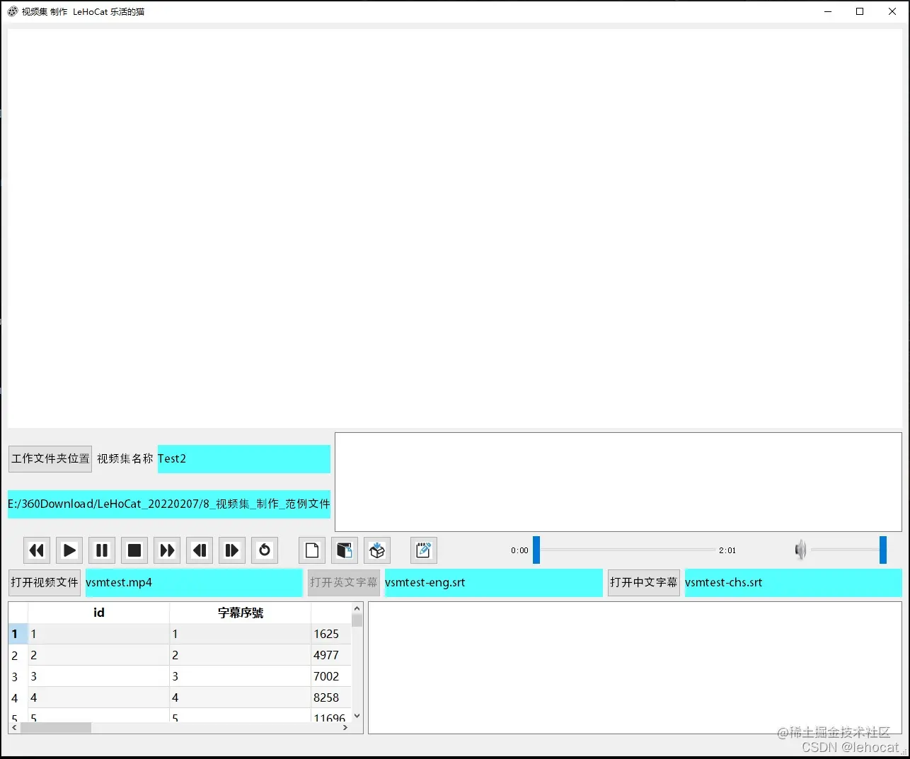The width and height of the screenshot is (910, 759).
Task: Click the app icon in title bar
Action: [x=13, y=11]
